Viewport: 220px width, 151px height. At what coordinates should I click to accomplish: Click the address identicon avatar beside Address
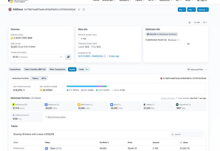[x=10, y=9]
